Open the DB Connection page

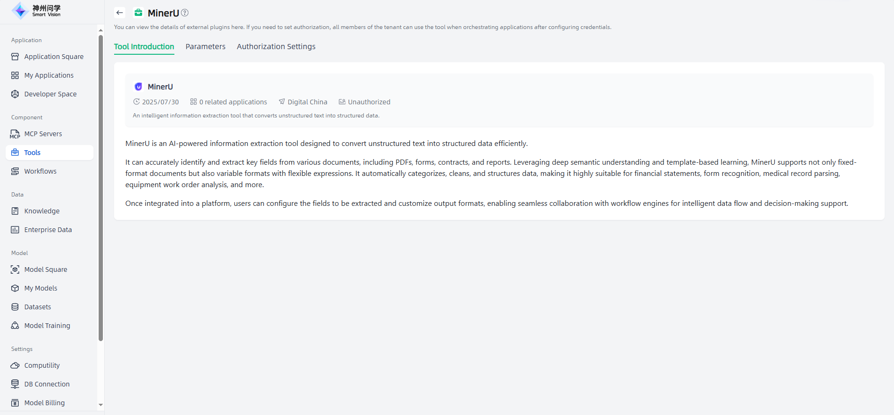[x=47, y=384]
